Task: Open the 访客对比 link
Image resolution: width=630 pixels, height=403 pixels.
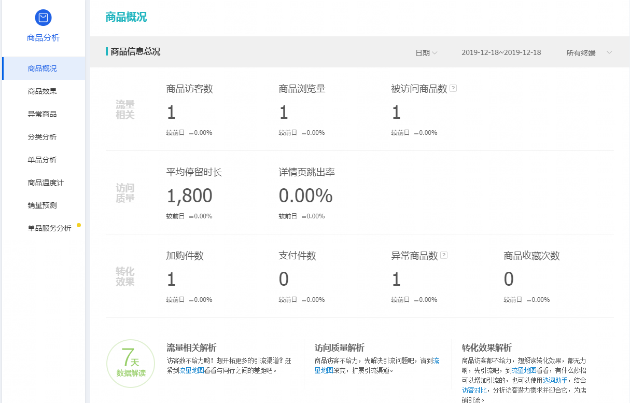Action: pos(474,391)
